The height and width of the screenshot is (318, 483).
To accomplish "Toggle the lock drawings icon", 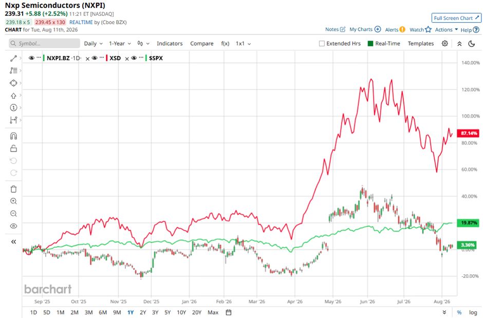I will click(x=13, y=148).
